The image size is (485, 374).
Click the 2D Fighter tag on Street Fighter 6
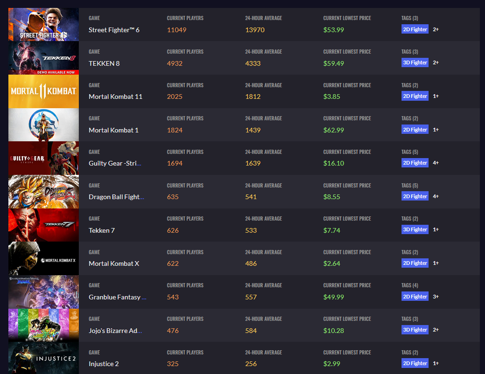[x=415, y=29]
